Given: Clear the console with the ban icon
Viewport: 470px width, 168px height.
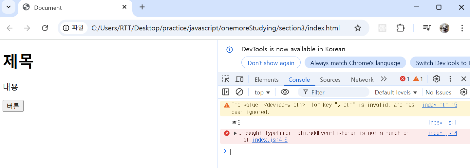Looking at the screenshot, I should [x=239, y=92].
